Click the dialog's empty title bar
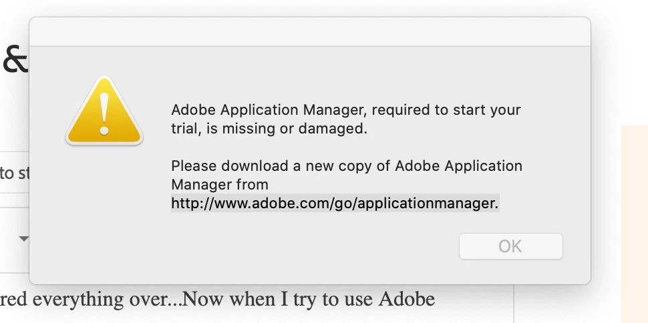This screenshot has height=323, width=648. [x=309, y=32]
